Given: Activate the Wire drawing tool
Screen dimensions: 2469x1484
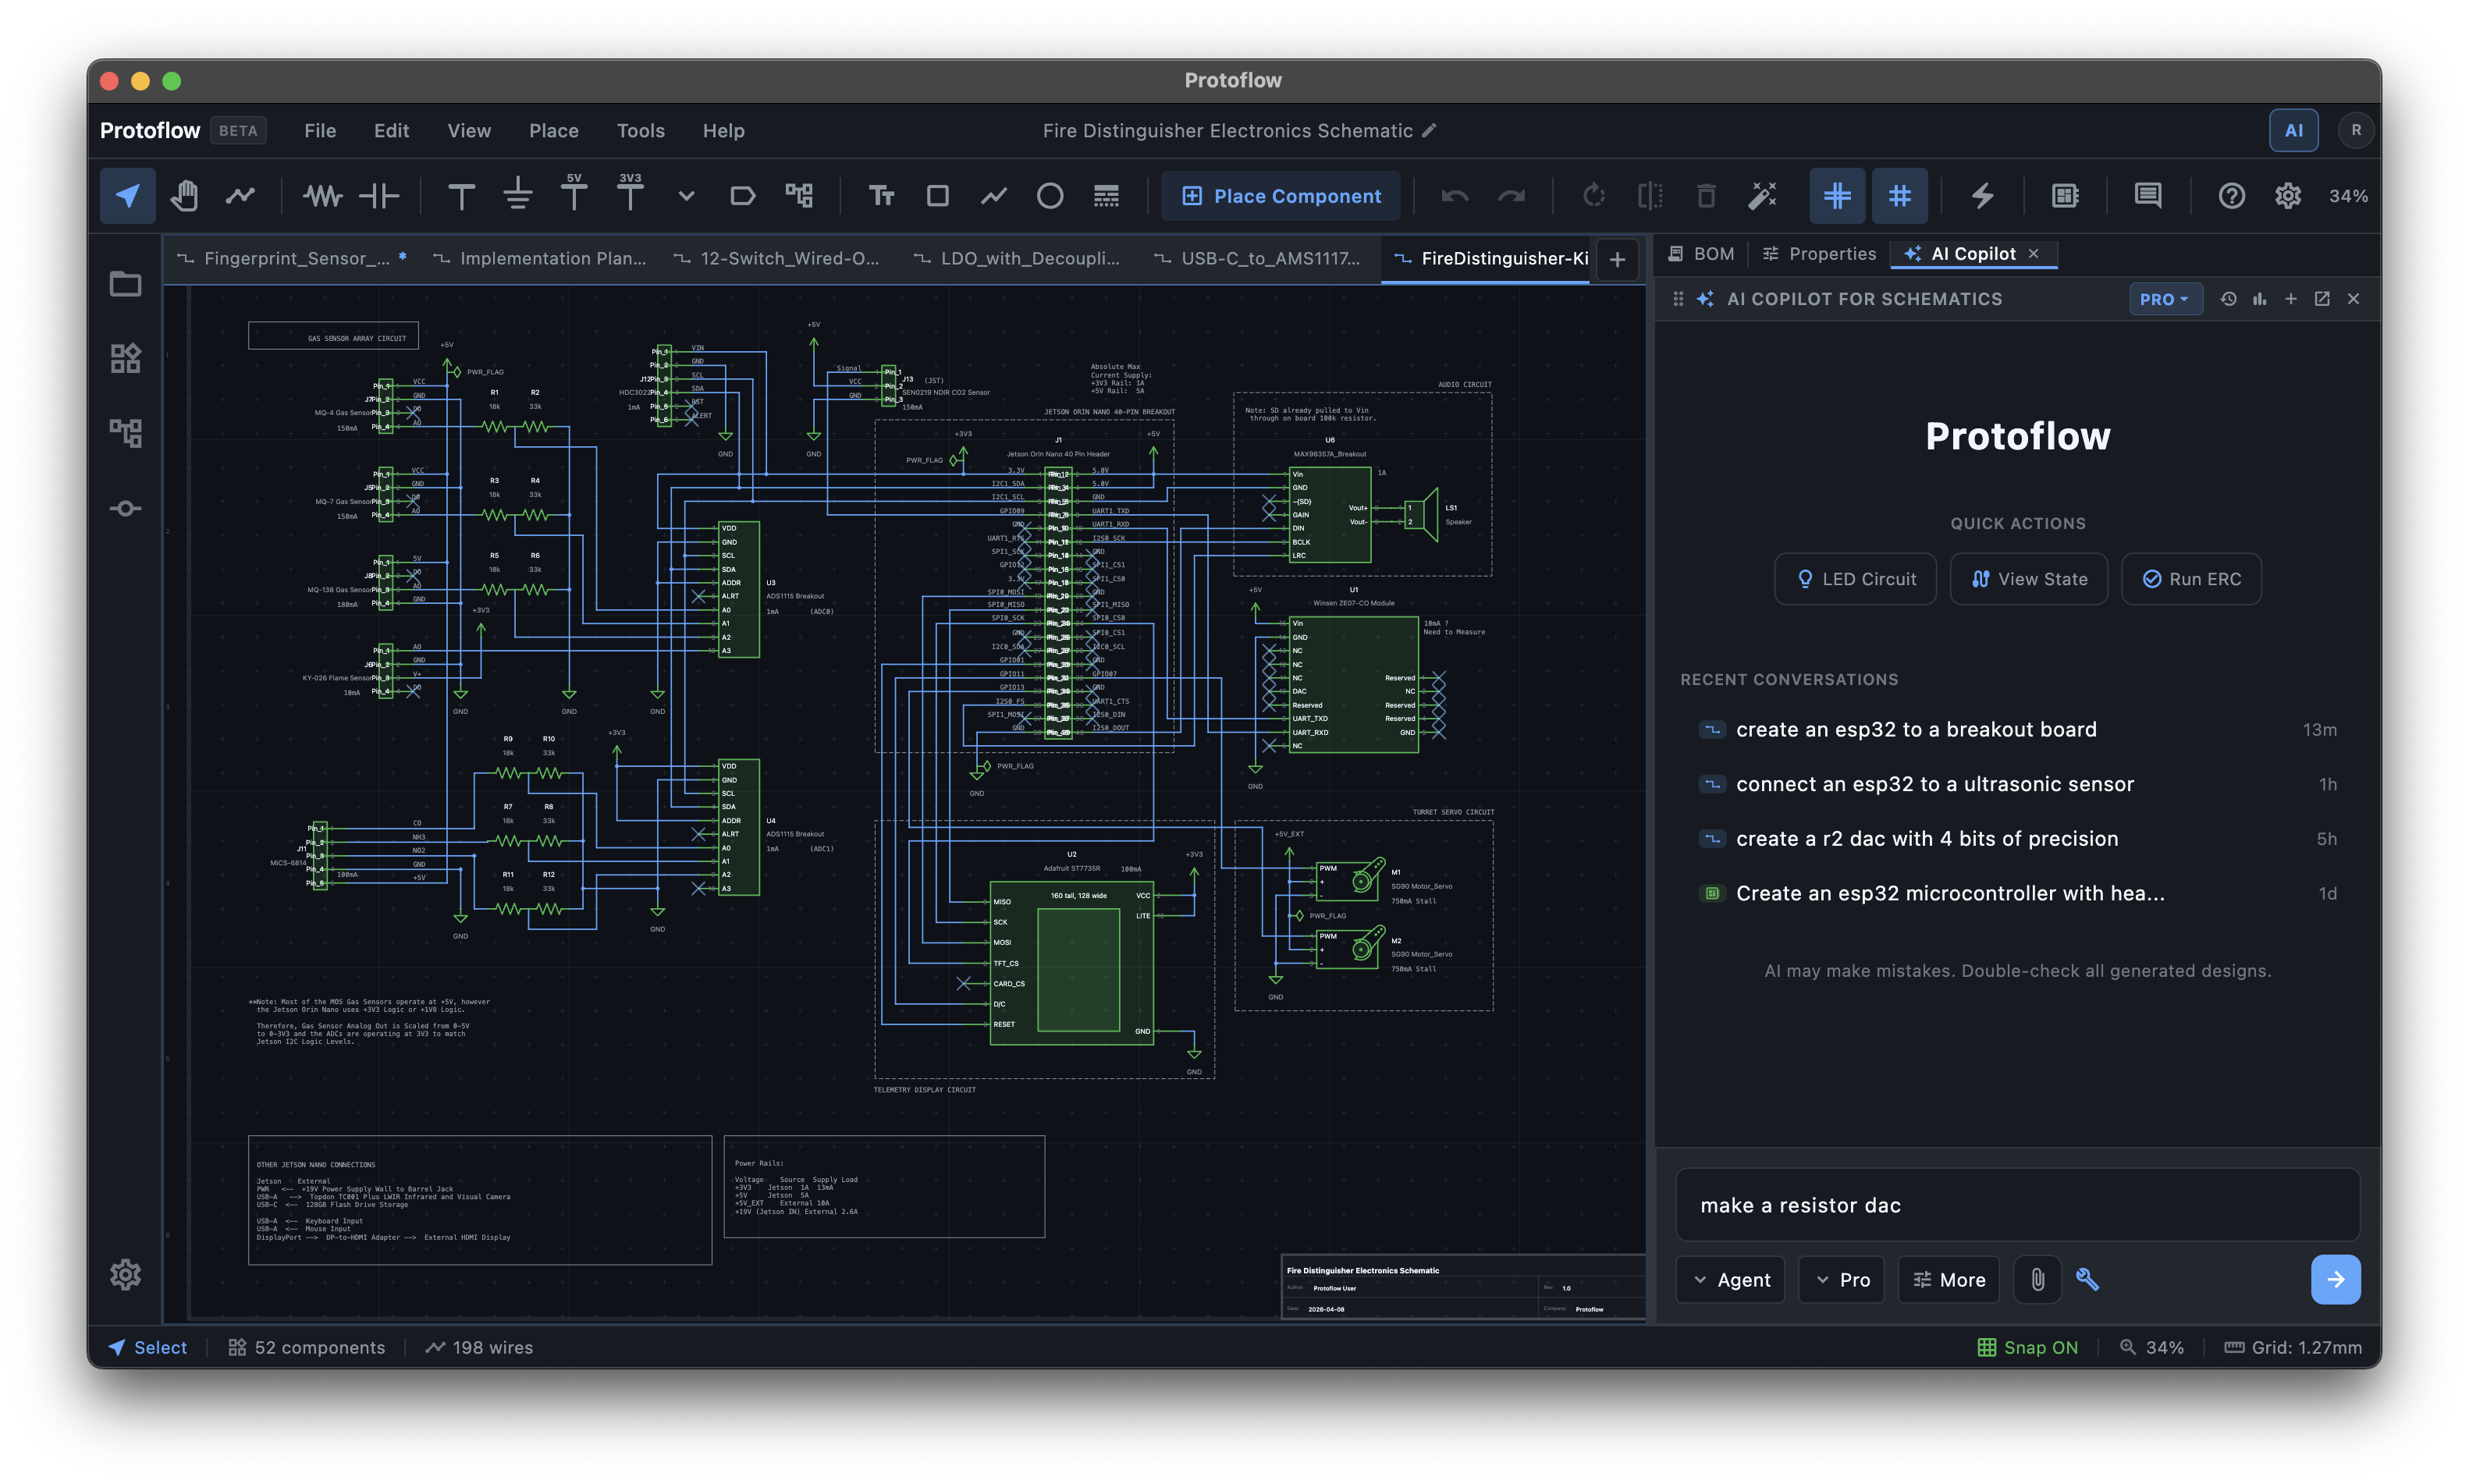Looking at the screenshot, I should coord(240,195).
